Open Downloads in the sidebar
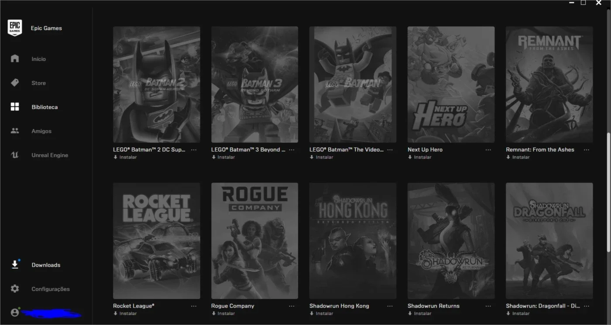Screen dimensions: 611x325 point(46,265)
